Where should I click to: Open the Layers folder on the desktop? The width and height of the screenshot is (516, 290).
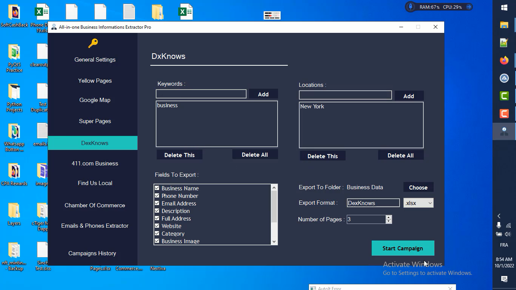tap(14, 210)
